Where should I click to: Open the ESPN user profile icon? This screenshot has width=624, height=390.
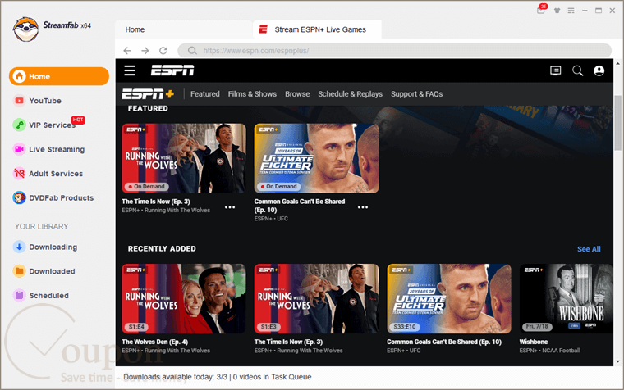click(599, 70)
